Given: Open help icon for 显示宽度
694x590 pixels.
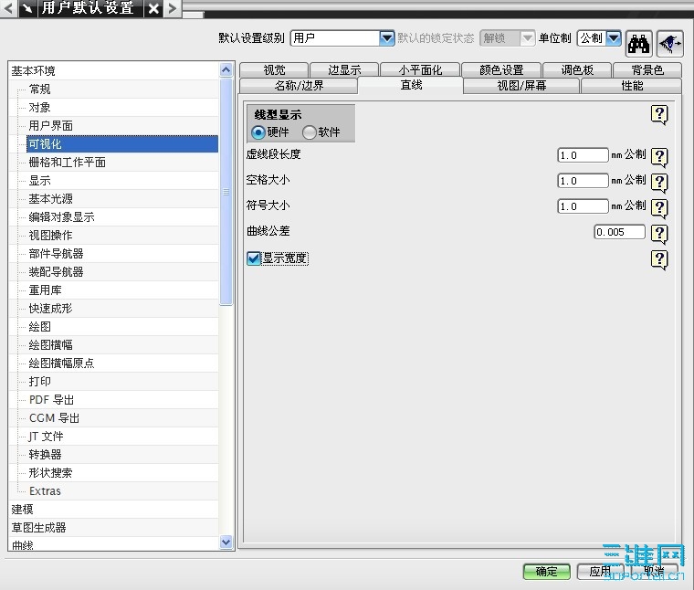Looking at the screenshot, I should (x=659, y=259).
